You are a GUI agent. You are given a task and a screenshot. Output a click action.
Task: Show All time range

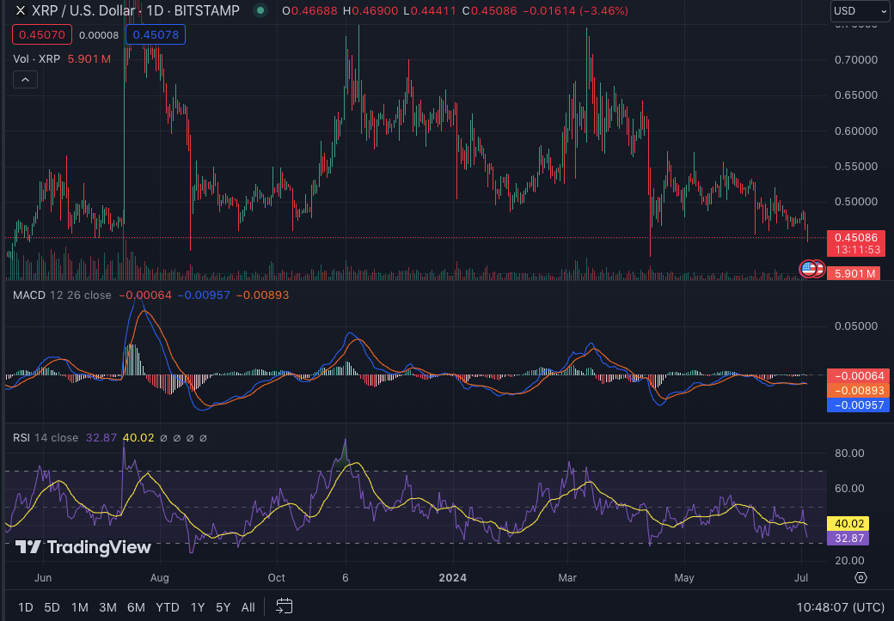coord(248,607)
